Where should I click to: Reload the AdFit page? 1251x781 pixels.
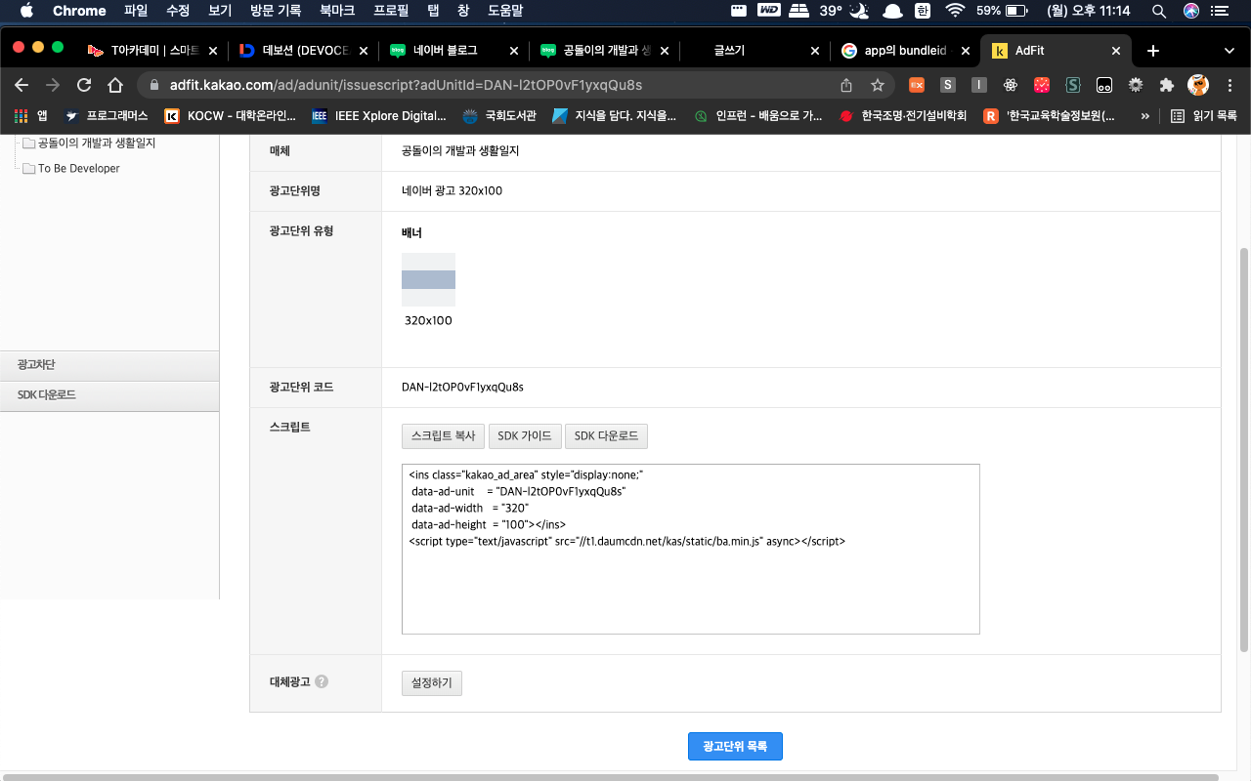coord(84,85)
